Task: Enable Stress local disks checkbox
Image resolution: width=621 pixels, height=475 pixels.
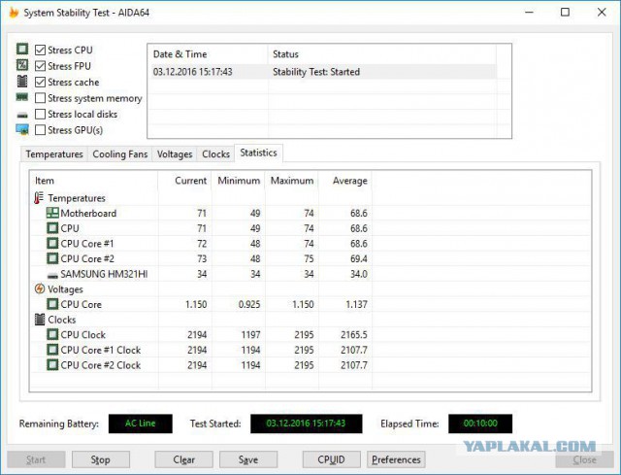Action: [40, 115]
